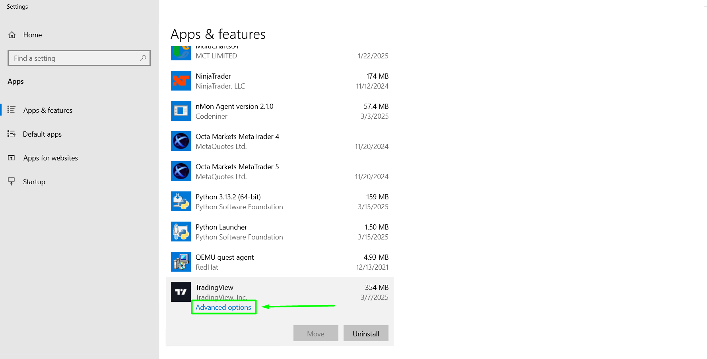Click the QEMU guest agent icon
The image size is (707, 359).
[181, 262]
